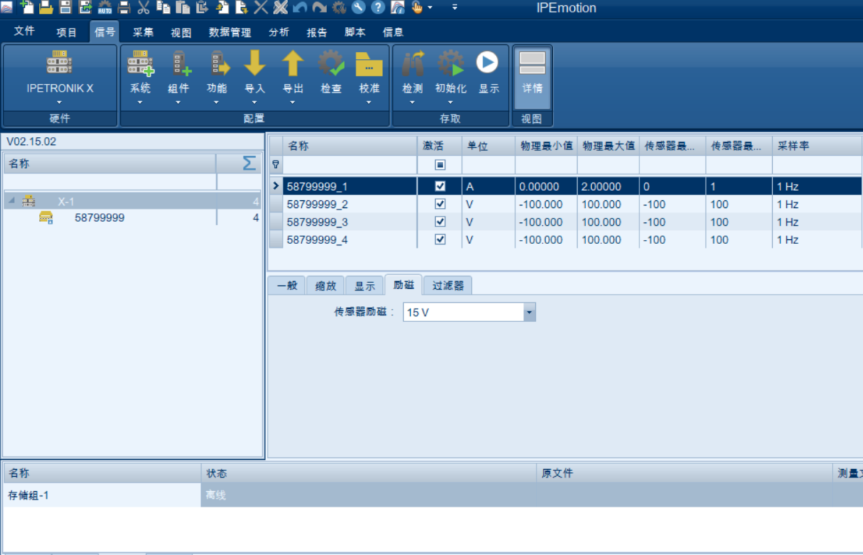Click the single X Delete icon

261,8
